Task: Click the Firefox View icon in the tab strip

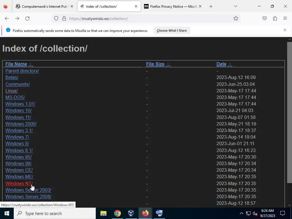Action: (6, 7)
